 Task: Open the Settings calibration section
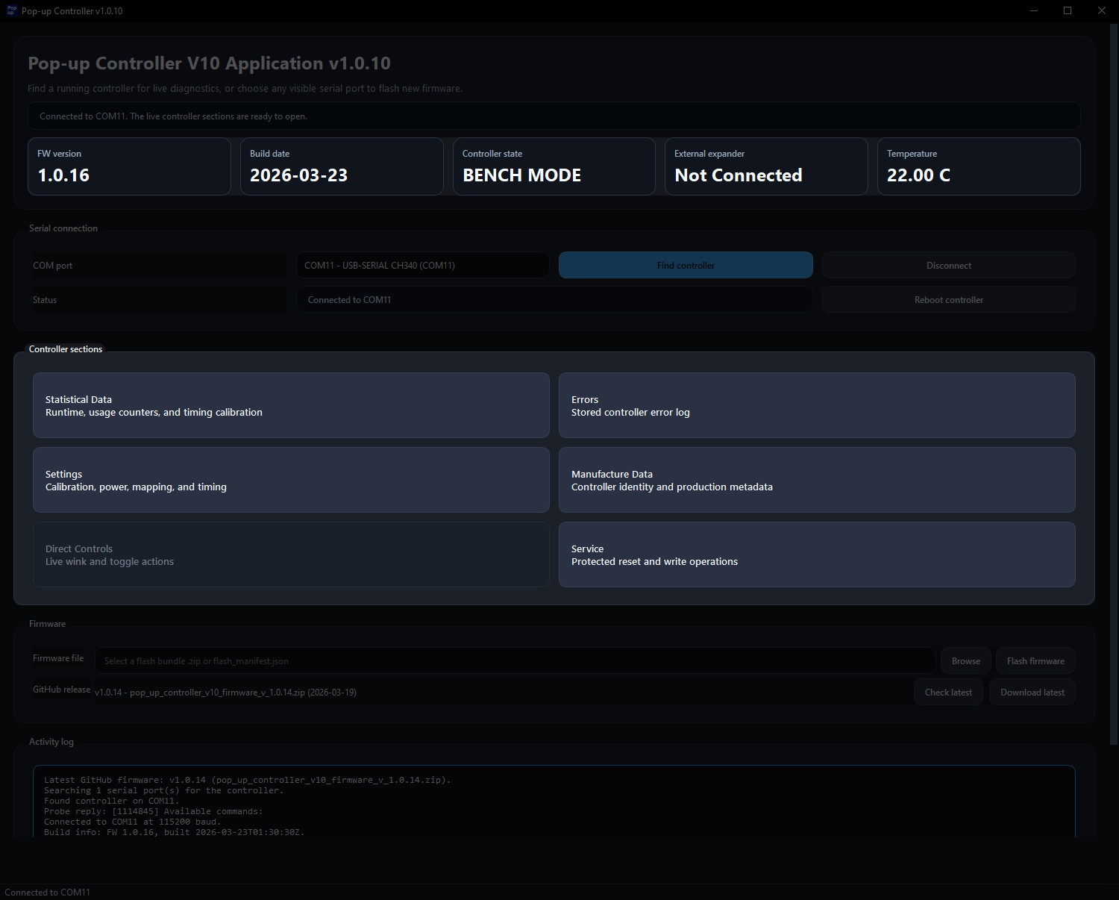291,480
